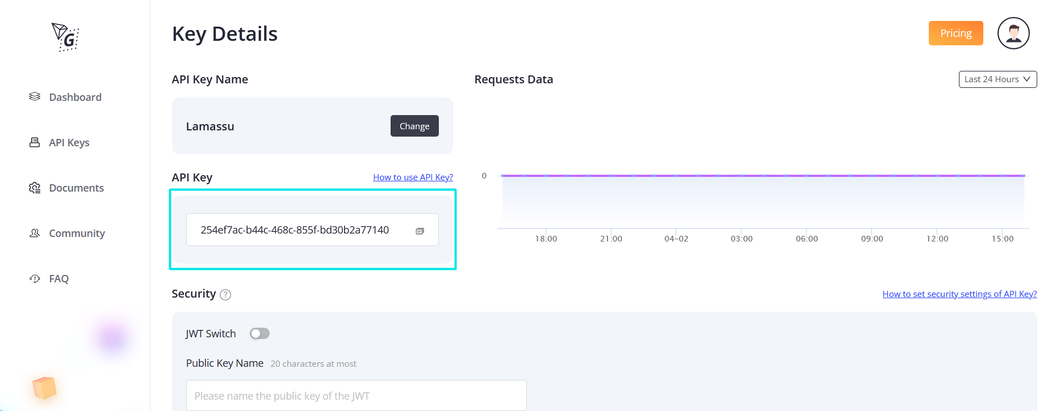Go to Dashboard menu item
The image size is (1052, 411).
pos(75,97)
